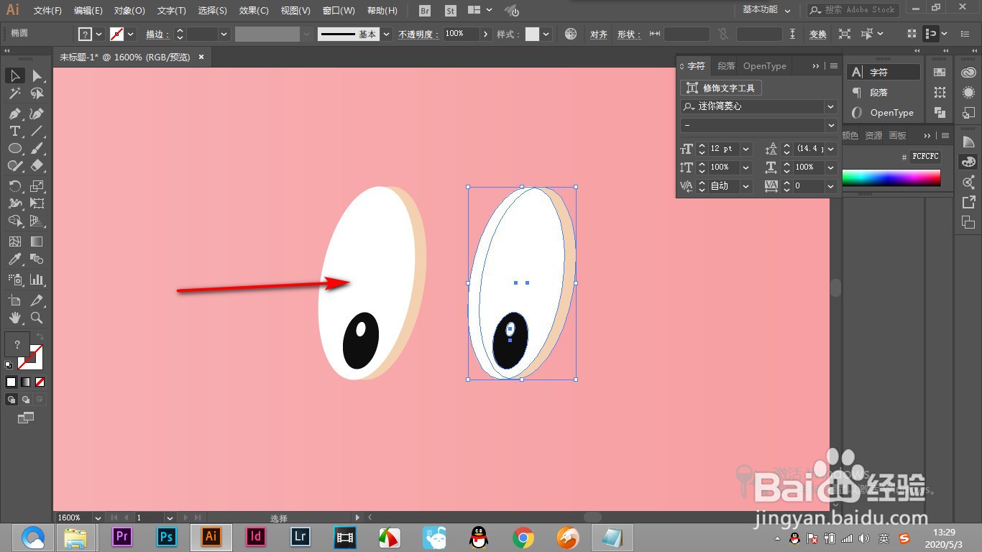Pick a color from spectrum bar

[x=891, y=178]
